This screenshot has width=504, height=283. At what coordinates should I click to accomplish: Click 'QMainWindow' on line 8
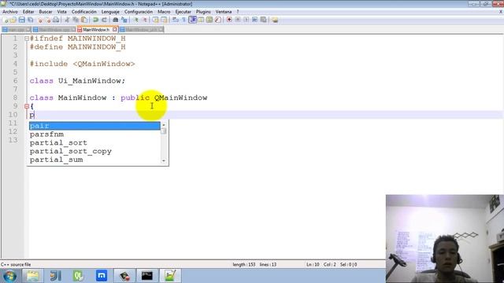pos(180,97)
